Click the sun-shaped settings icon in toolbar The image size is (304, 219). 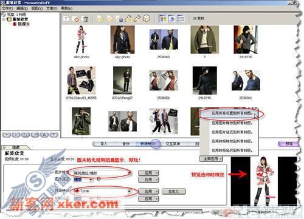tap(76, 19)
